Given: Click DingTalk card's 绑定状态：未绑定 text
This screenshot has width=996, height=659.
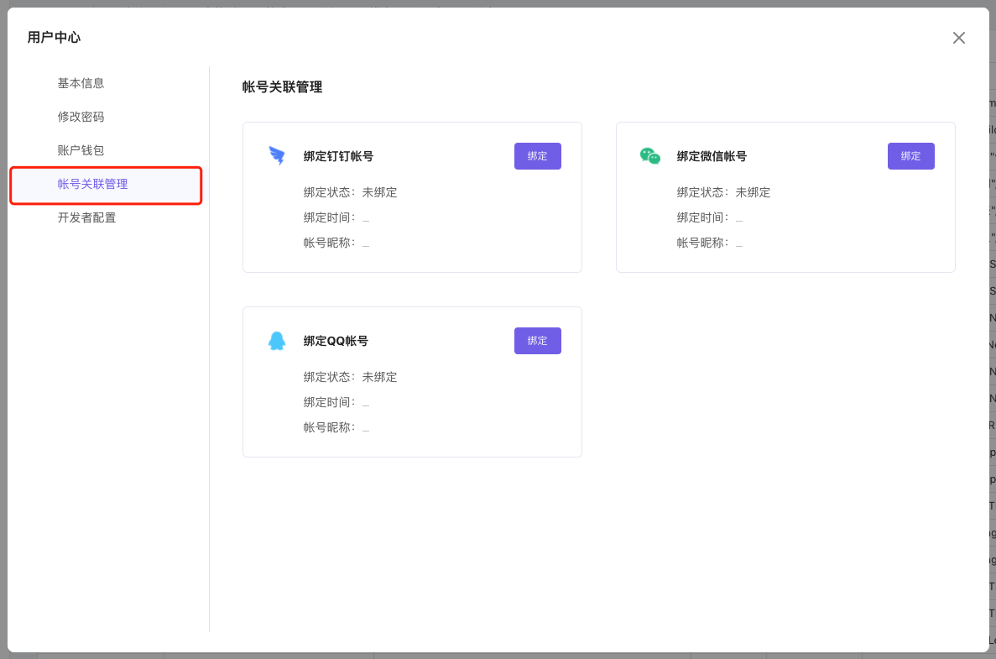Looking at the screenshot, I should tap(350, 192).
